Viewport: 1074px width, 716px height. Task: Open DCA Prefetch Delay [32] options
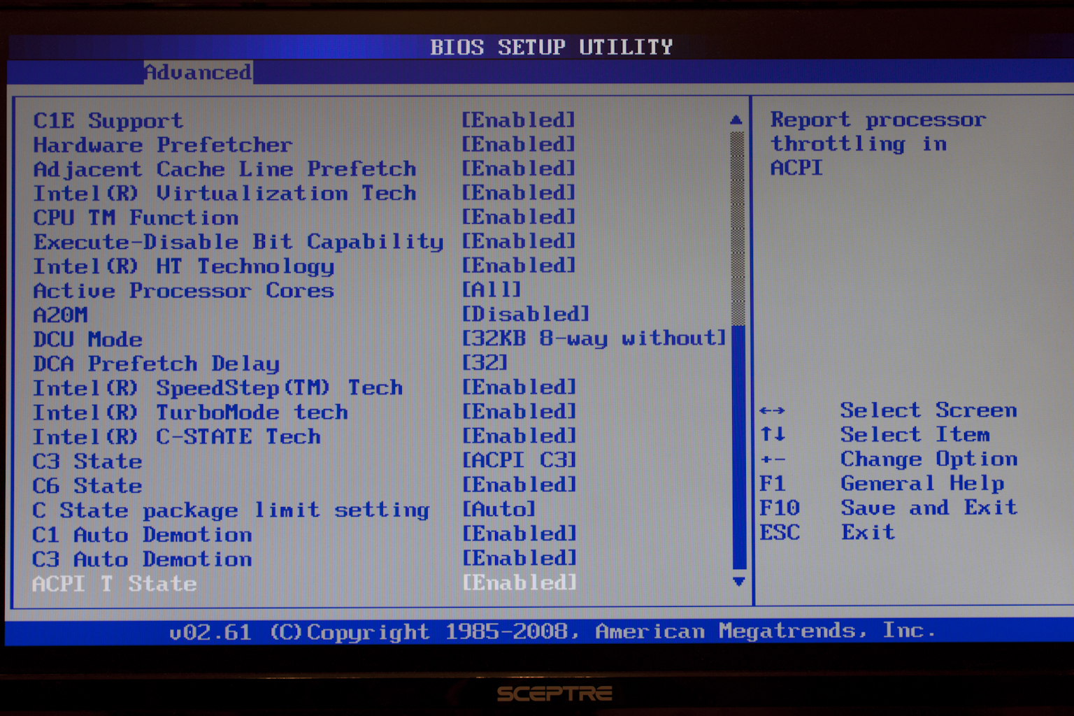485,364
